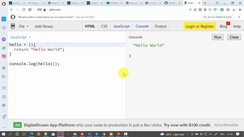Close the JS Bin tab

pyautogui.click(x=199, y=3)
